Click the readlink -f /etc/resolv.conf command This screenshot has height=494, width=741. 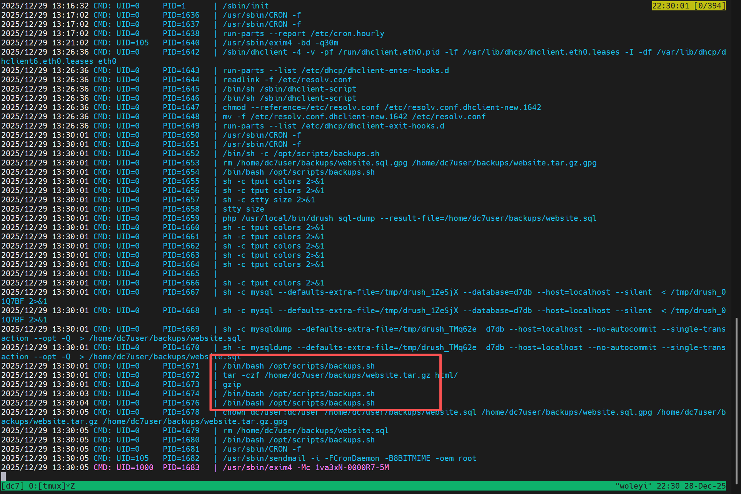coord(287,80)
